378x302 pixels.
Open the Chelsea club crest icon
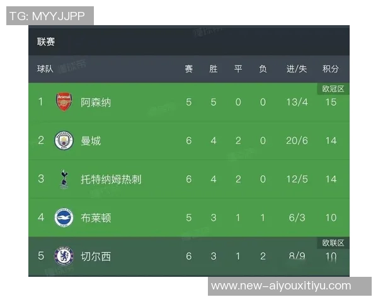(x=64, y=256)
